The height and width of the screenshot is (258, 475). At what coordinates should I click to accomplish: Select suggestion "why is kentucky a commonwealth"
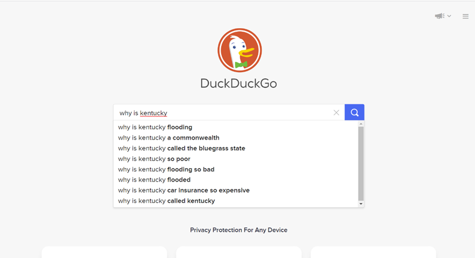(x=169, y=138)
